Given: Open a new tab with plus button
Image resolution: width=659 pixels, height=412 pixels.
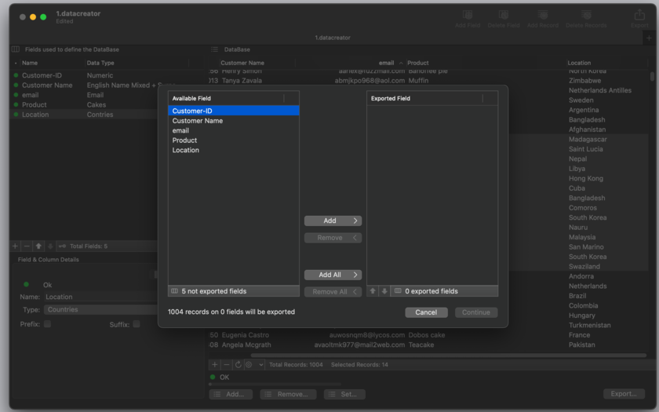Looking at the screenshot, I should (x=649, y=38).
